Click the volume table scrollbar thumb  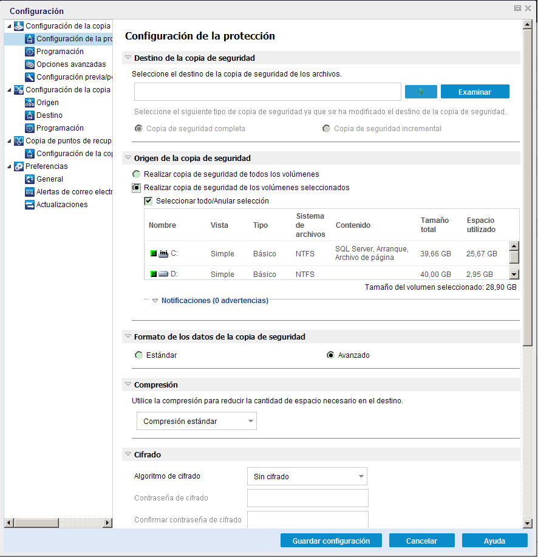pyautogui.click(x=514, y=257)
